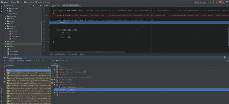Screen dimensions: 229x104
Task: Click the green Run button in top toolbar
Action: point(210,2)
